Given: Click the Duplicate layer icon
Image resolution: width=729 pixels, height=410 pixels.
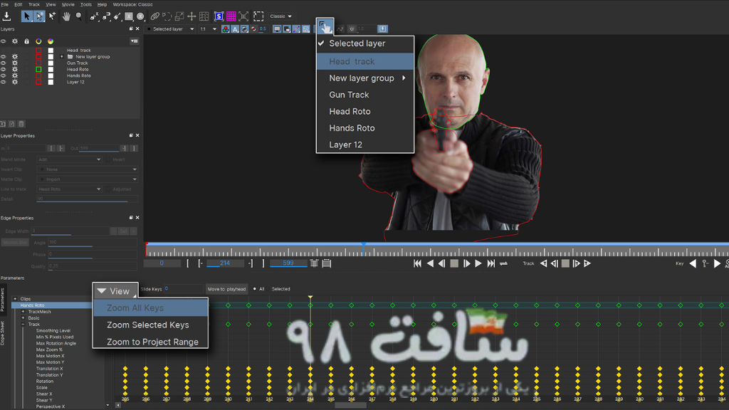Looking at the screenshot, I should point(11,124).
